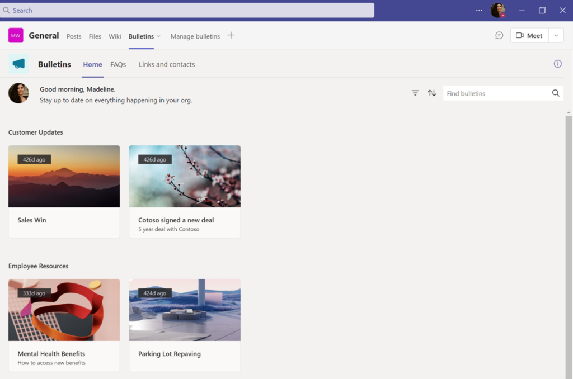This screenshot has width=573, height=379.
Task: Click the vertical scrollbar on the right
Action: coord(569,245)
